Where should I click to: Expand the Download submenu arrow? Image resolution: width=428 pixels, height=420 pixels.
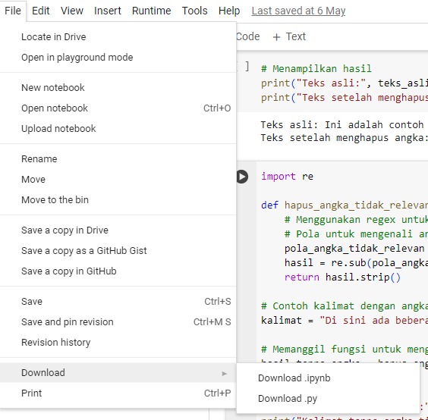pos(225,373)
